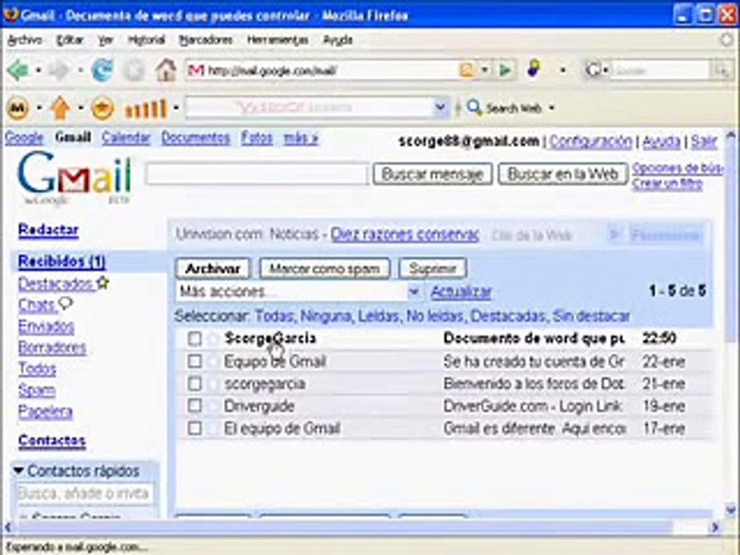Open the Historial menu

point(146,40)
